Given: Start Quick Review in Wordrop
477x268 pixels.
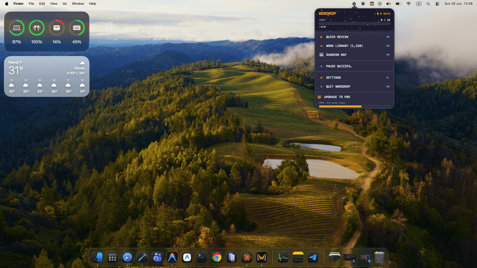Looking at the screenshot, I should click(x=354, y=37).
